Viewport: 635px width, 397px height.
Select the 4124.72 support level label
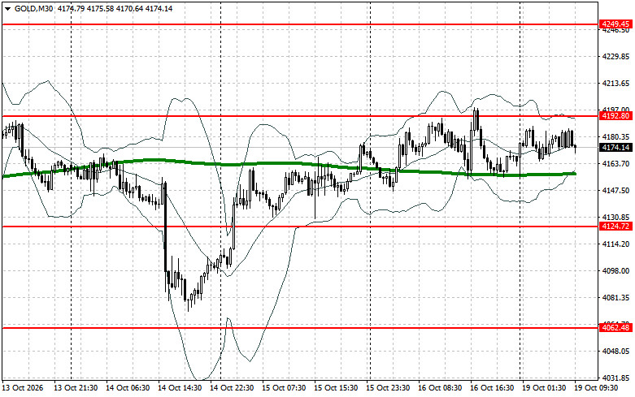point(615,227)
